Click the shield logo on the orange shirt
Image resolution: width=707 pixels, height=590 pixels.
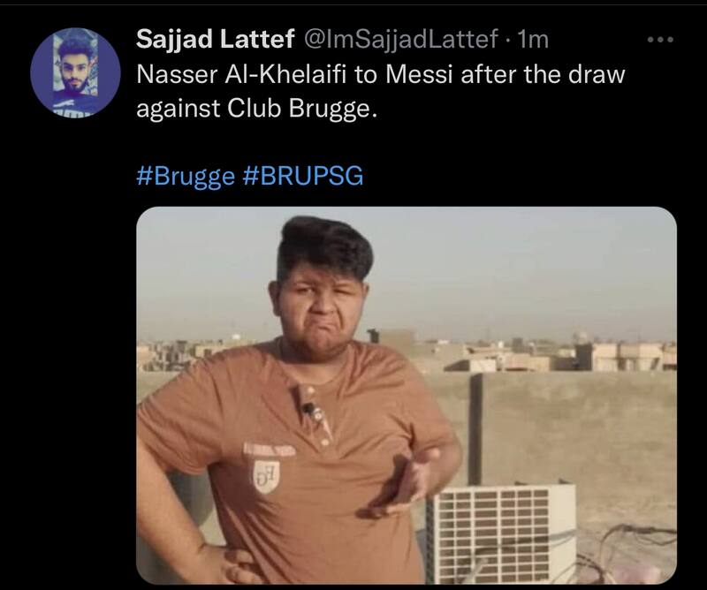(x=266, y=475)
